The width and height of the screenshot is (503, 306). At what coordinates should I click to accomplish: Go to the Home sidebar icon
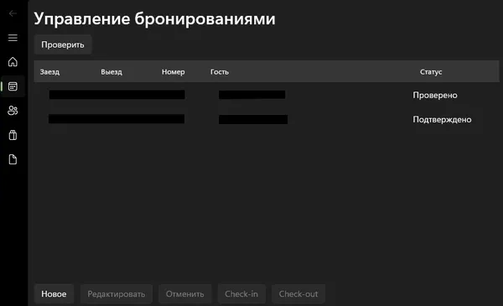(x=13, y=61)
